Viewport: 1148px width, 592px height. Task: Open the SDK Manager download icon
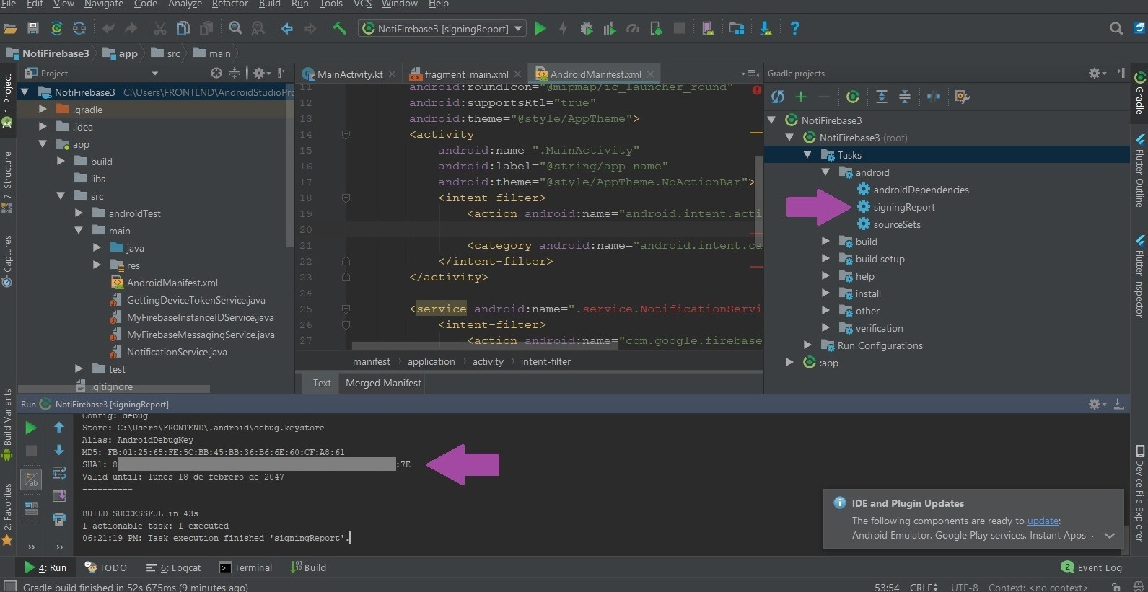(x=766, y=28)
